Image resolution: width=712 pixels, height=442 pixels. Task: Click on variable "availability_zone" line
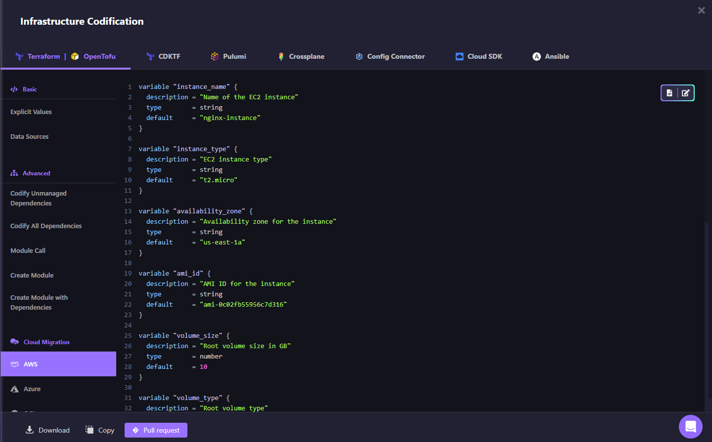click(196, 211)
